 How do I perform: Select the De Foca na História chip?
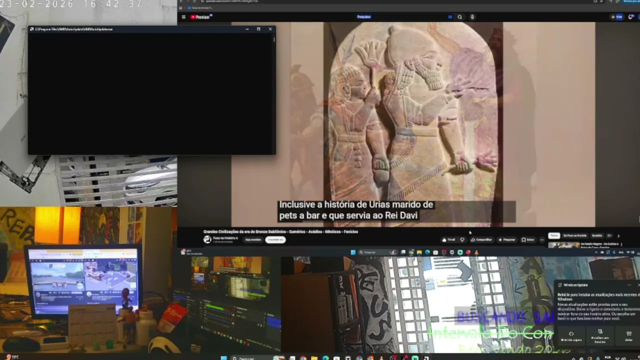click(574, 235)
